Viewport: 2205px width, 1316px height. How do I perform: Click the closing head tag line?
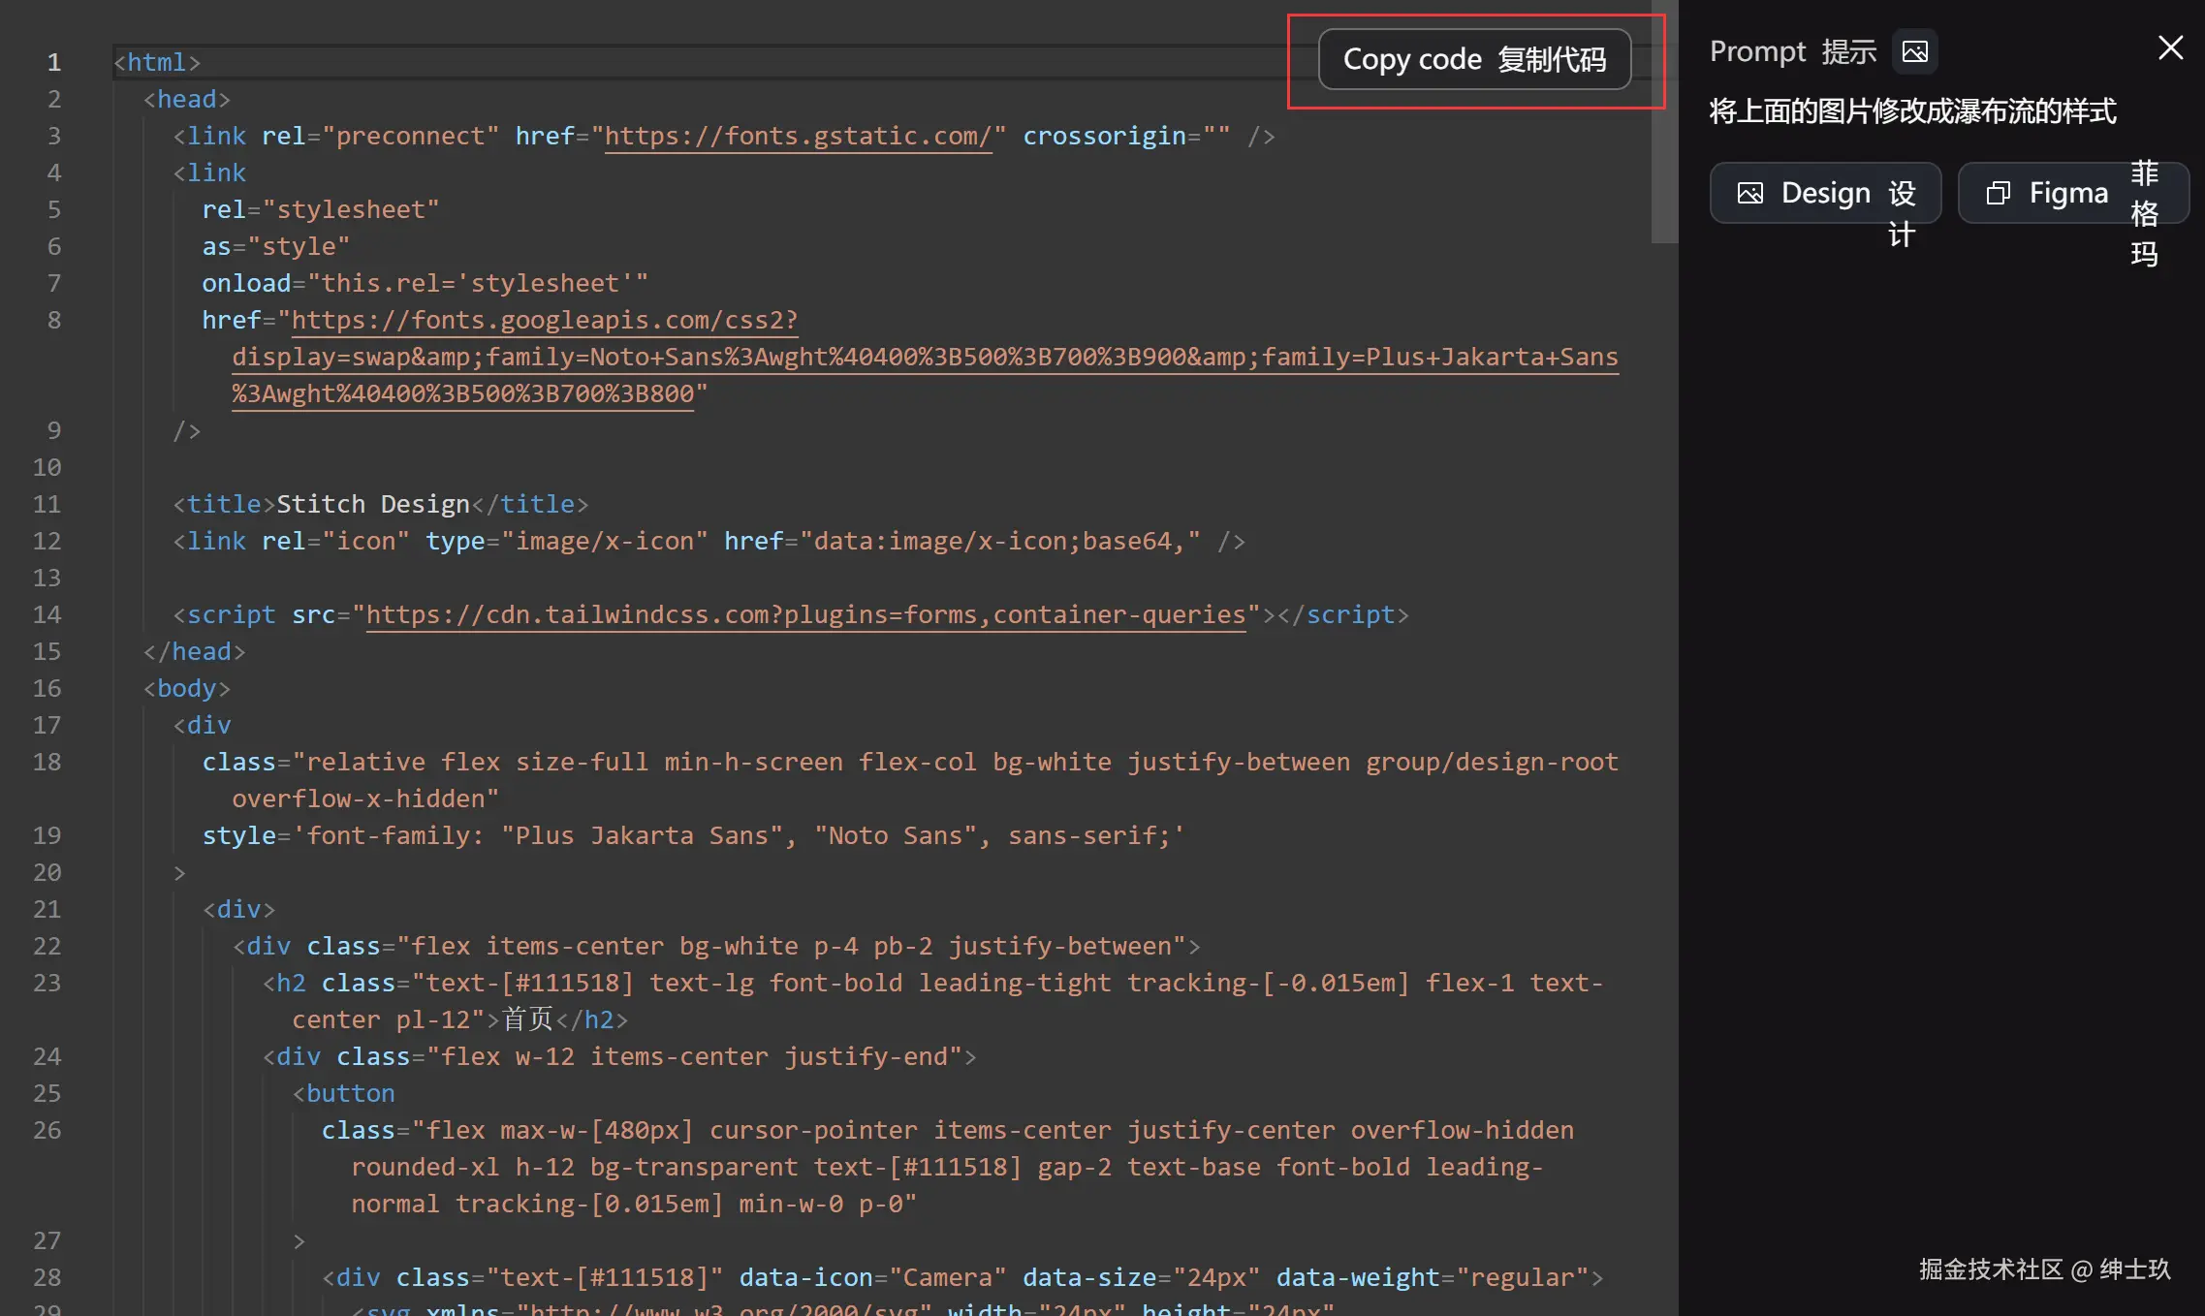195,651
